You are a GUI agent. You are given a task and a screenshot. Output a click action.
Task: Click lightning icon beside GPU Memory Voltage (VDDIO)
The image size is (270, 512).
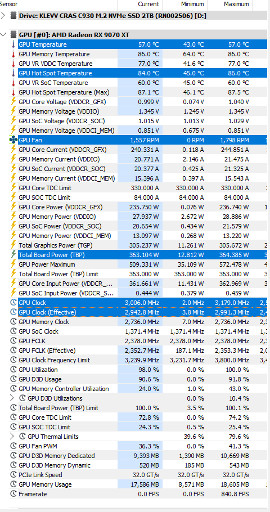point(13,111)
